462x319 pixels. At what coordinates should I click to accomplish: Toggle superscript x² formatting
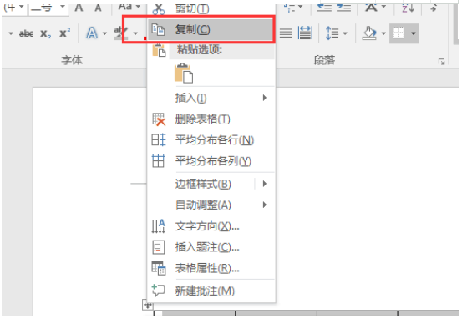point(65,33)
